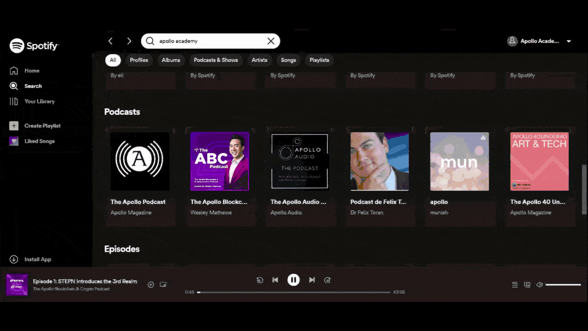Click the now playing episode thumbnail
588x331 pixels.
coord(17,285)
